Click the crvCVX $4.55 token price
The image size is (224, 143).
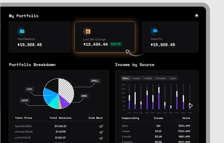[23, 137]
